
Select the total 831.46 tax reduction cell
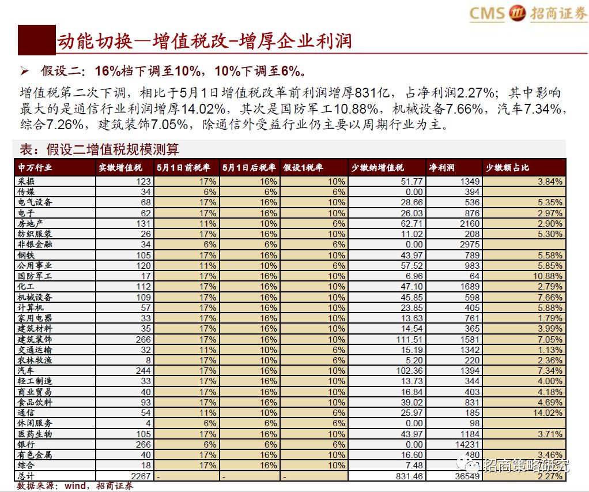pos(409,476)
